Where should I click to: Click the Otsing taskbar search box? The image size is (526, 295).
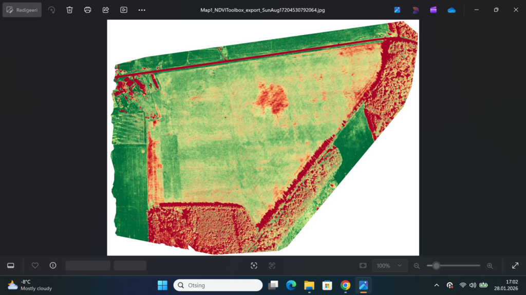pyautogui.click(x=218, y=285)
